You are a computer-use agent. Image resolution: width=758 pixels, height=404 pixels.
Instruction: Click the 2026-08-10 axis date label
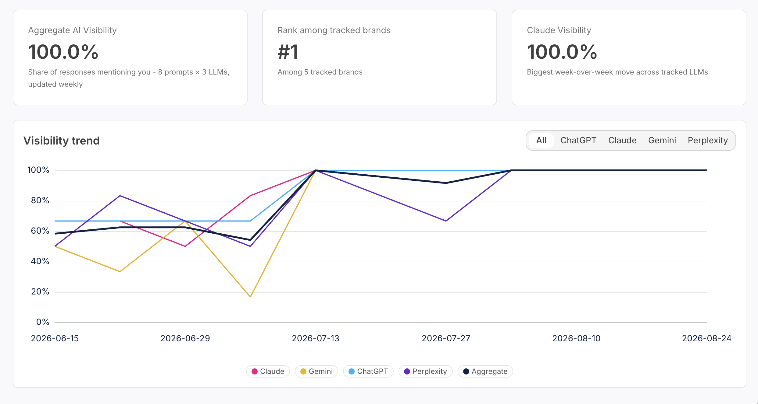[x=576, y=338]
